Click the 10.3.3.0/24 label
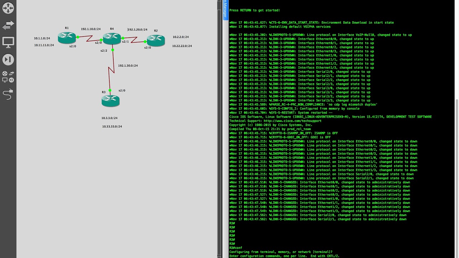Screen dimensions: 459x258 [109, 118]
